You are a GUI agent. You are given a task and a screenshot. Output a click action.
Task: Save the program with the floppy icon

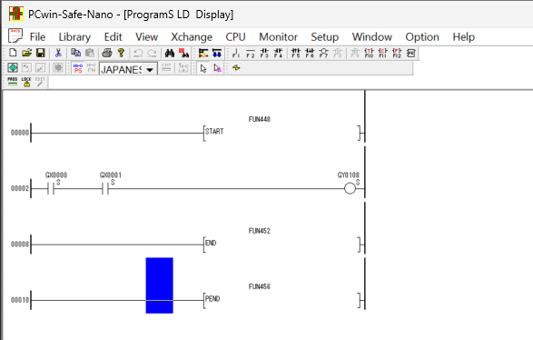click(x=41, y=53)
